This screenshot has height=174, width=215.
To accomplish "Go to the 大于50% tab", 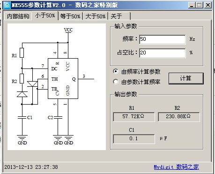I will tap(96, 16).
